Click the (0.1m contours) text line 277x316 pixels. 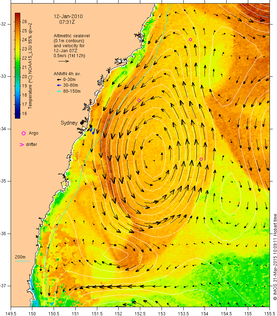(69, 41)
